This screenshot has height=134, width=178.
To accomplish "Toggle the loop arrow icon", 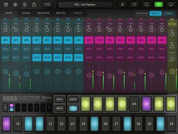I will [x=171, y=4].
